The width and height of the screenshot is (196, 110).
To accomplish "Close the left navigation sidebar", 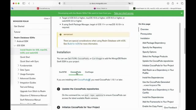I will (47, 18).
